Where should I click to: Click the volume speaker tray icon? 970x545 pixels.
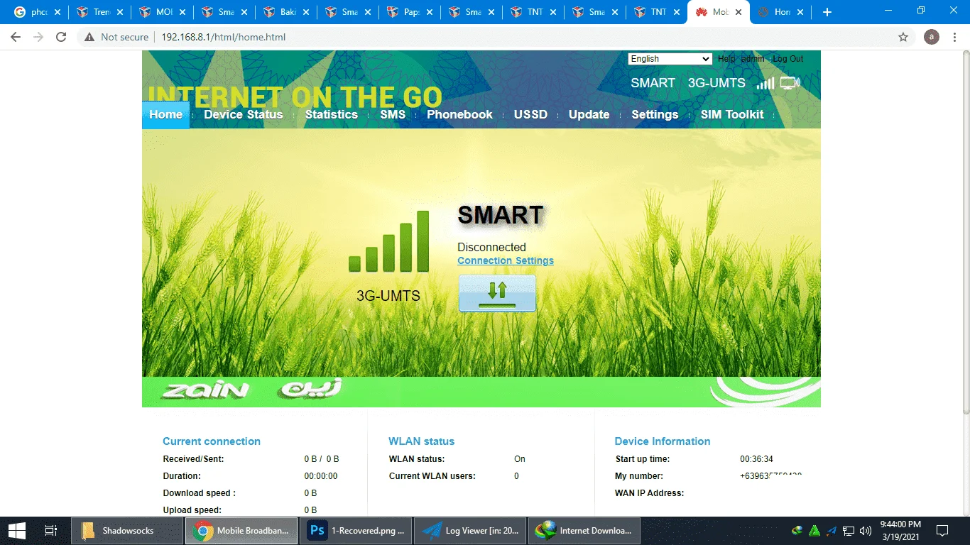pos(865,531)
